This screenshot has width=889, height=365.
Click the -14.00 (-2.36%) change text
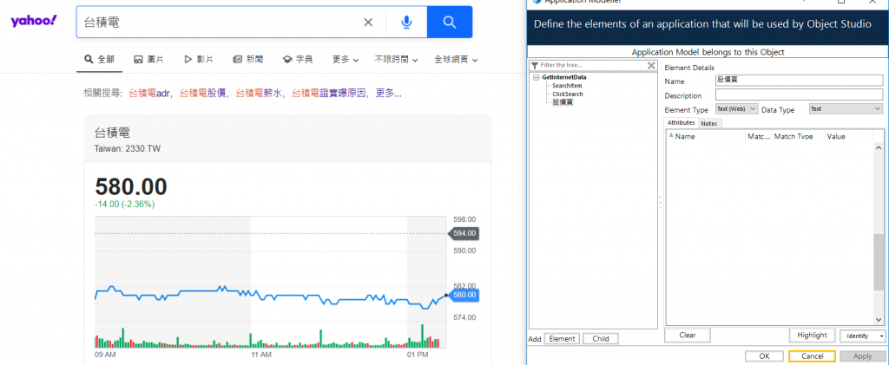click(124, 205)
